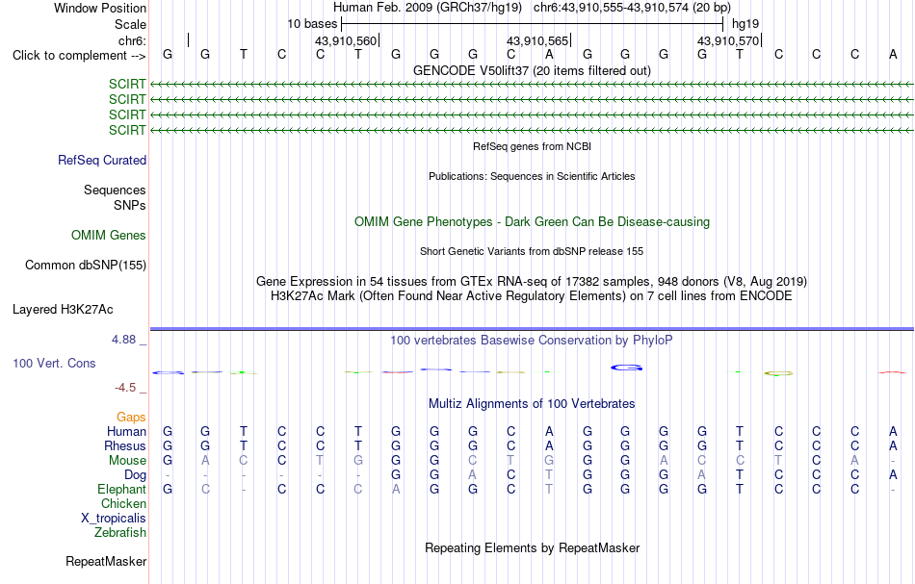Select the Chicken alignment row label
915x584 pixels.
[123, 503]
